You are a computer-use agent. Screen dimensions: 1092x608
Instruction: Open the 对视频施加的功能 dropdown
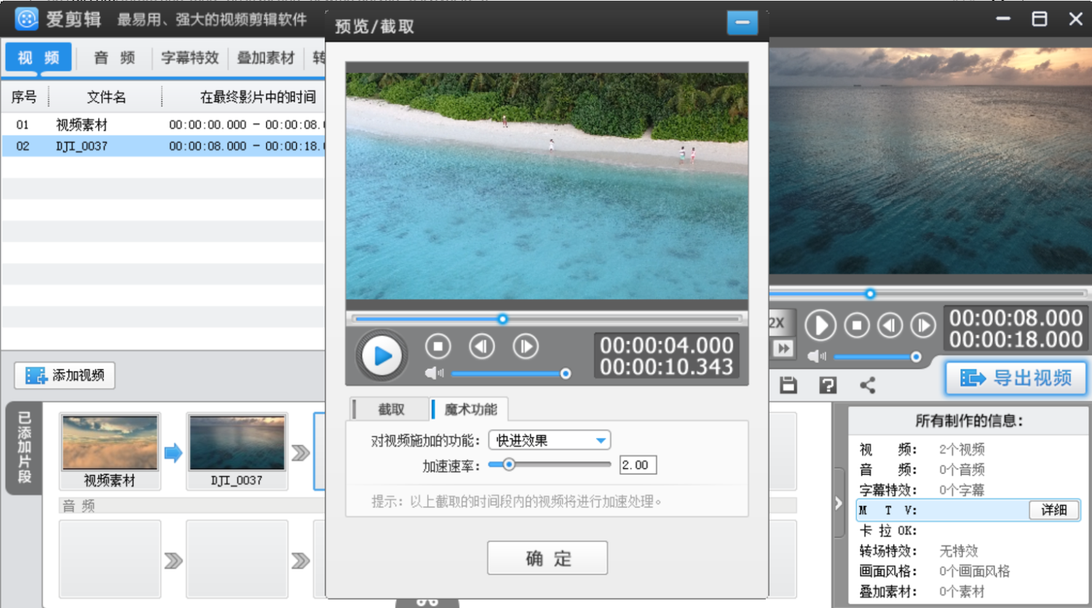pyautogui.click(x=550, y=440)
